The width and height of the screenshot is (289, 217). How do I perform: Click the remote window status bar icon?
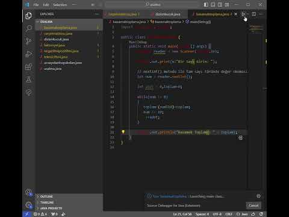26,214
